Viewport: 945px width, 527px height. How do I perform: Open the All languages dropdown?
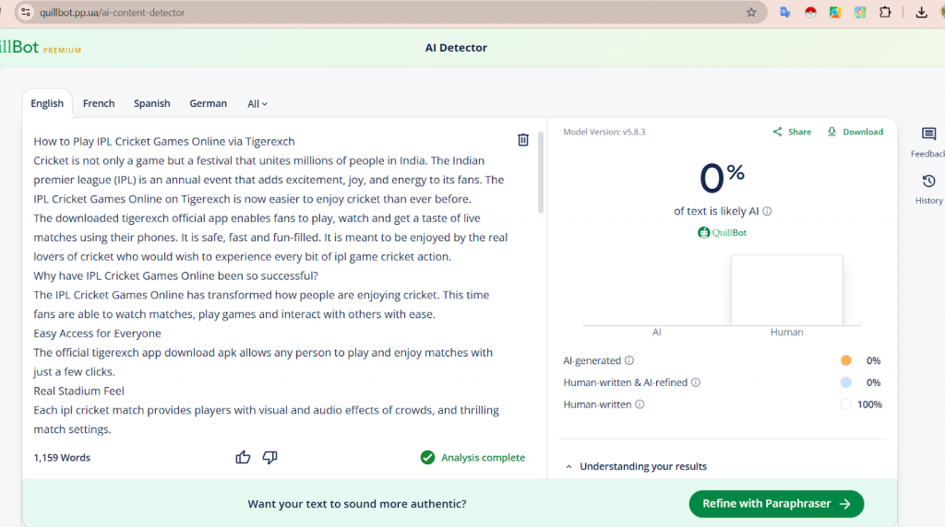257,104
